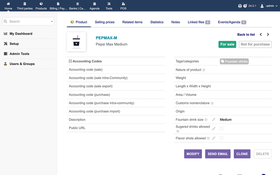Click Sugared drinks allowed info icon
Viewport: 280px width, 175px height.
click(x=178, y=131)
